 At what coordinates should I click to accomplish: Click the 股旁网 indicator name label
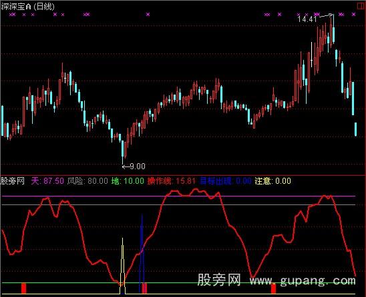coord(13,181)
